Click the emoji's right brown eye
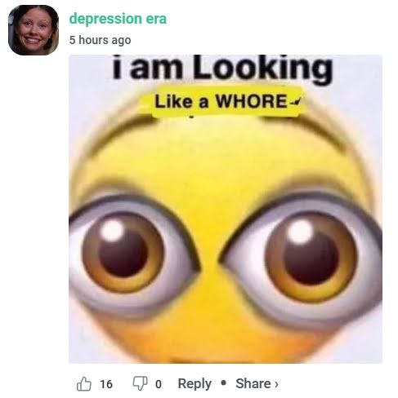 [x=311, y=257]
